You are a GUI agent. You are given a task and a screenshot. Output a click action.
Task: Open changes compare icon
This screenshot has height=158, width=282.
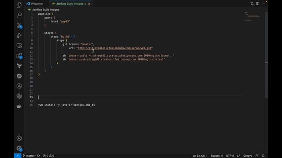252,4
